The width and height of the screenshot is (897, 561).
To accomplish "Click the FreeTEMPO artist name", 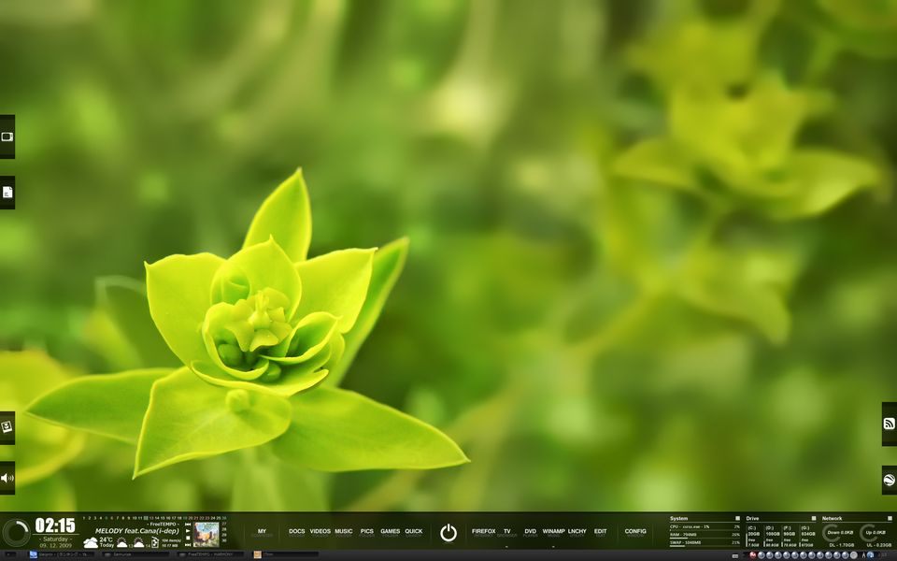I will (163, 524).
